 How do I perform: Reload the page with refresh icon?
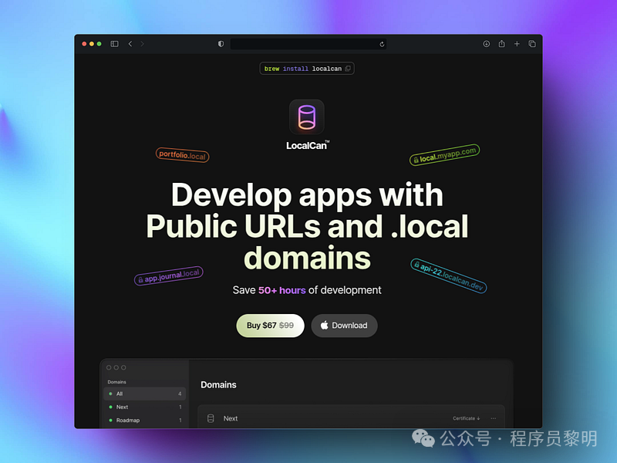tap(382, 44)
